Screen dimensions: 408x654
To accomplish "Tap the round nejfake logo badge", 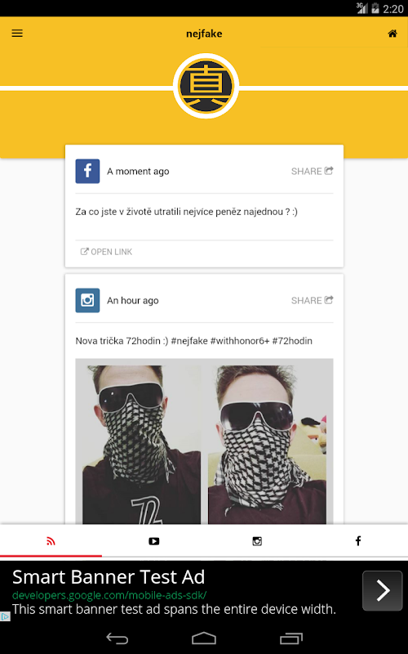I will coord(206,86).
